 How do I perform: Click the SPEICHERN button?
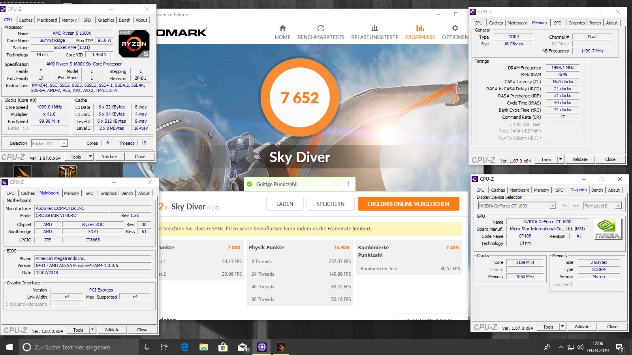coord(331,204)
